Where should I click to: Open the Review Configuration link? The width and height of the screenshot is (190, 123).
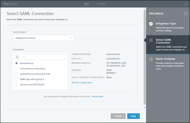tap(82, 82)
